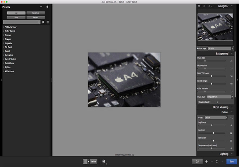Set navigator zoom to 1:2

point(209,6)
